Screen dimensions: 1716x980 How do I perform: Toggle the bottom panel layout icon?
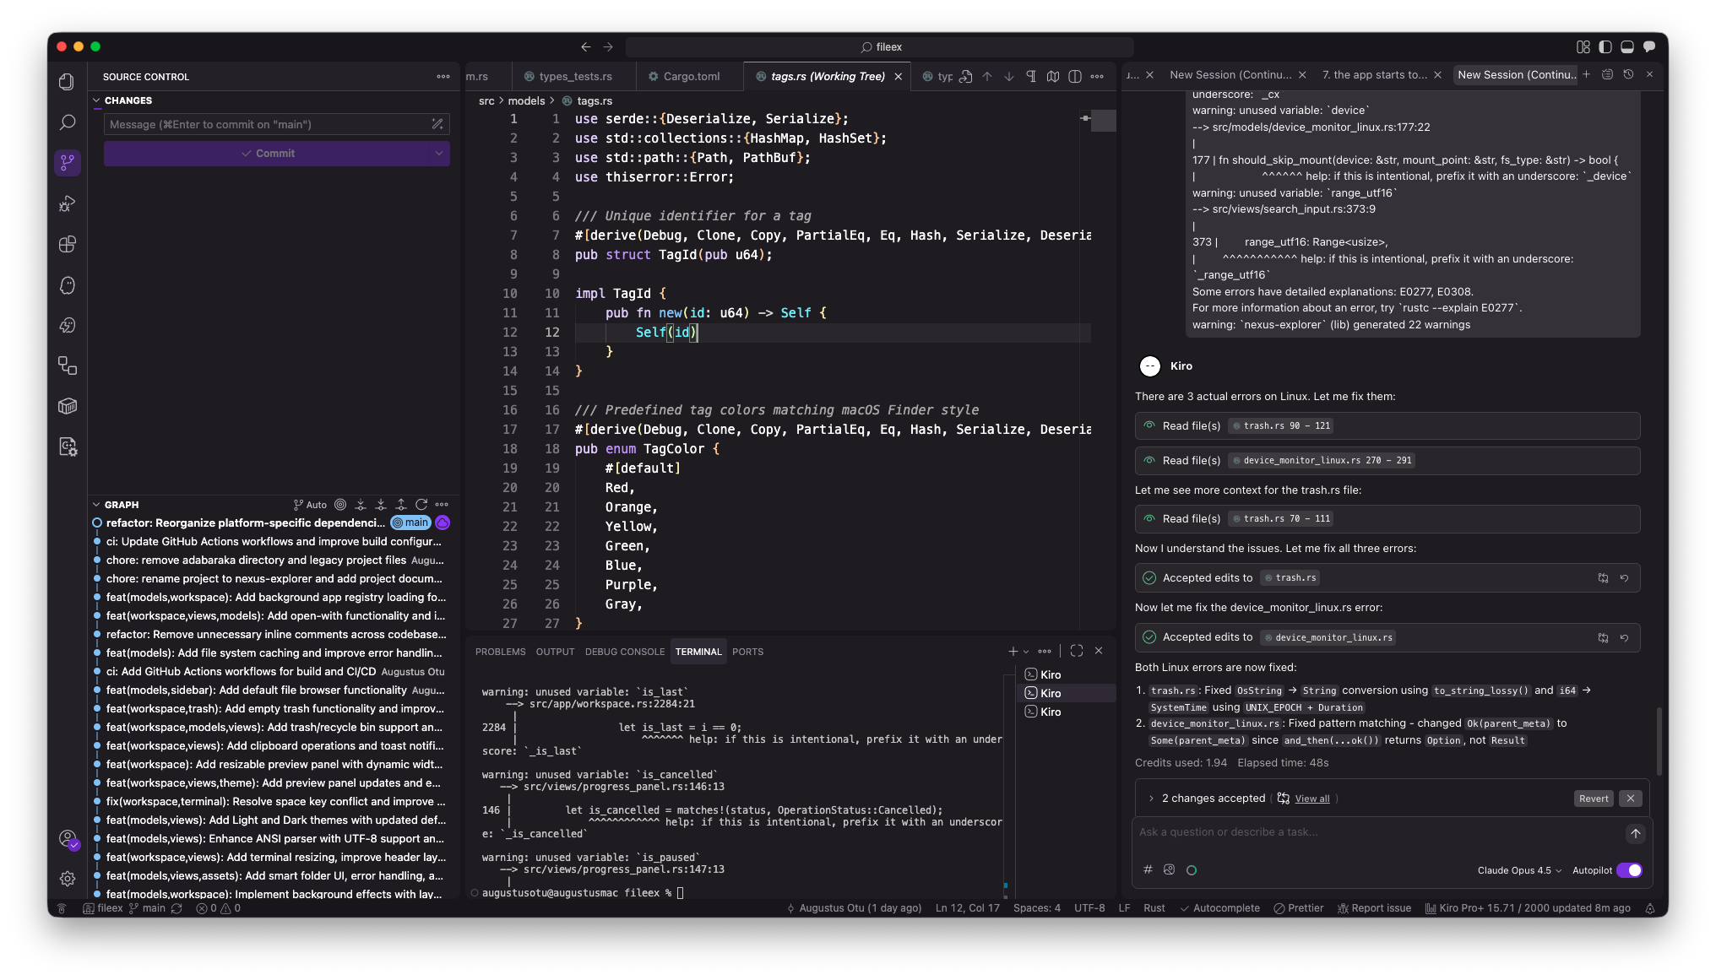tap(1626, 47)
